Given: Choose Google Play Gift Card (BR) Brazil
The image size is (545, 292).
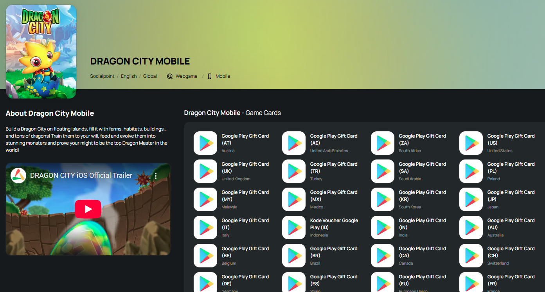Looking at the screenshot, I should (x=333, y=252).
